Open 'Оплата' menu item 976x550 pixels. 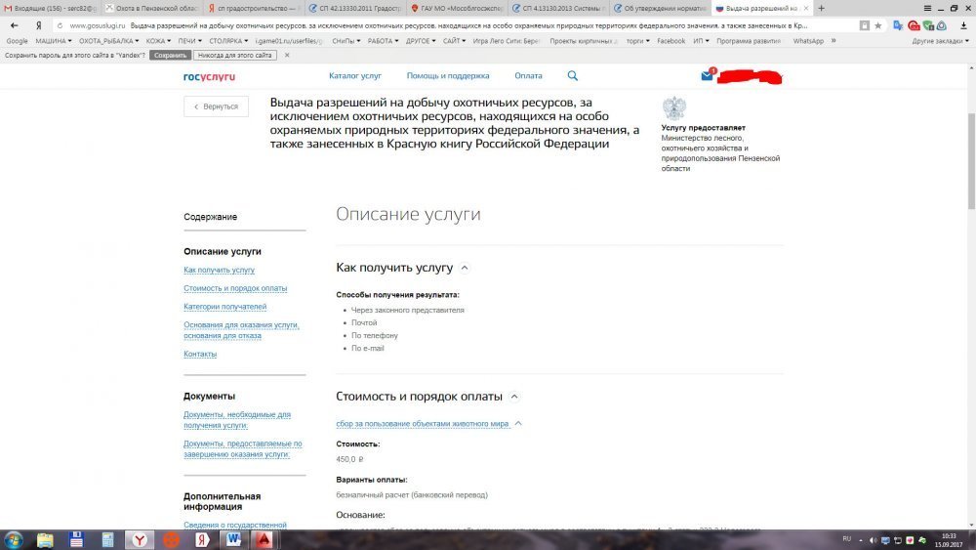(x=528, y=76)
